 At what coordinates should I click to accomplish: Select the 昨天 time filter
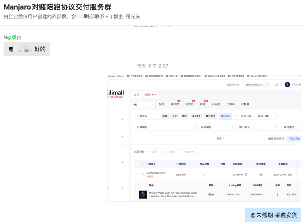(185, 116)
